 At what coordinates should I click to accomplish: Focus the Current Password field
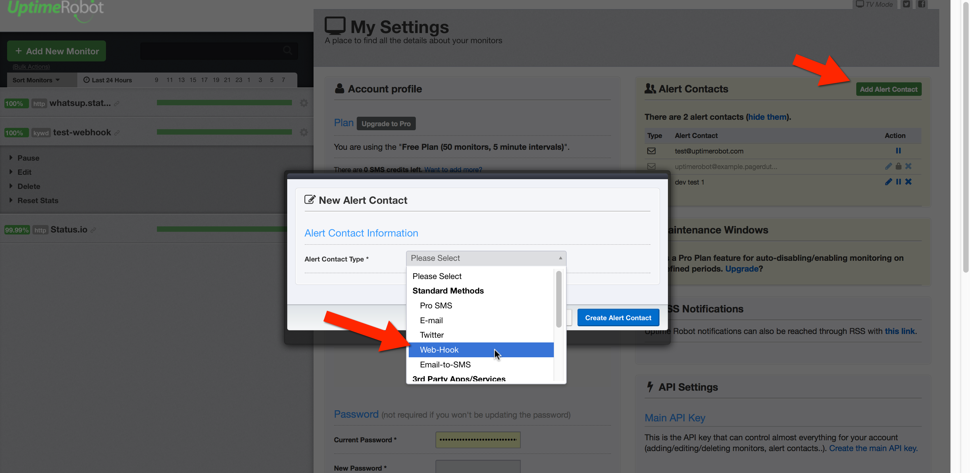tap(478, 440)
